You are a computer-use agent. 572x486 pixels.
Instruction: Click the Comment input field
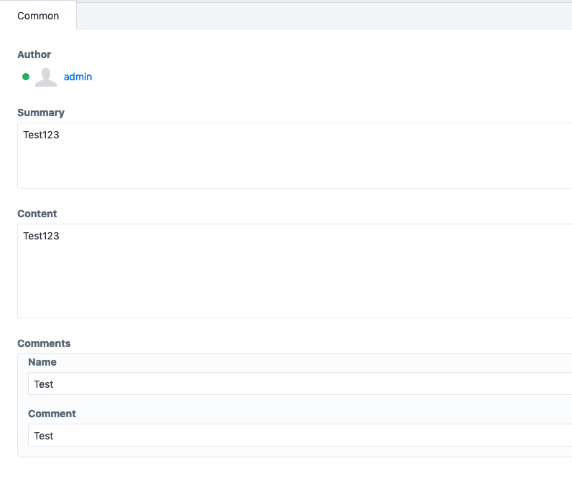300,435
